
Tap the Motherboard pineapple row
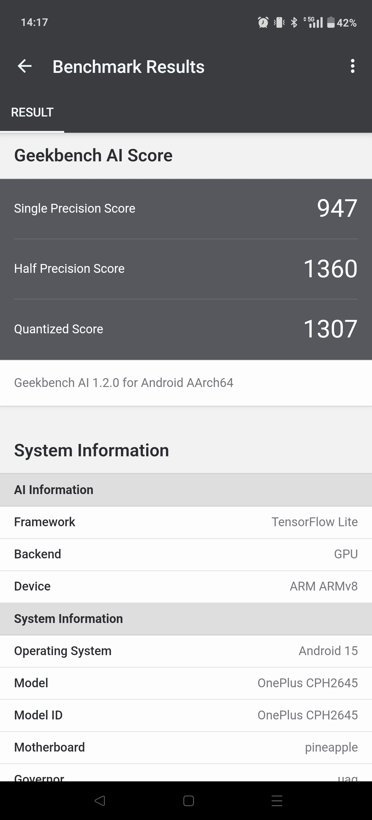pos(186,747)
